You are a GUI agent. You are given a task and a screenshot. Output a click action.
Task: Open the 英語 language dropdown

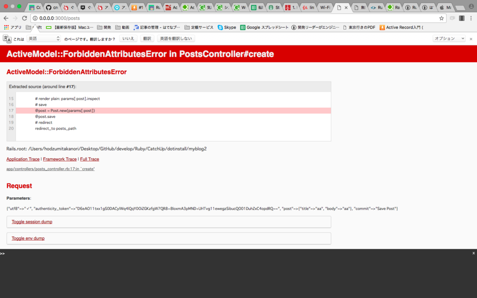pos(43,38)
